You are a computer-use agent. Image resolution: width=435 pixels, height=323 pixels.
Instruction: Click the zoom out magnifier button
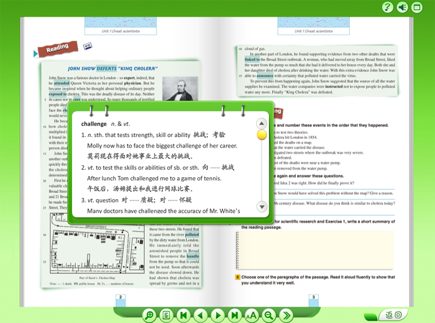[x=269, y=316]
